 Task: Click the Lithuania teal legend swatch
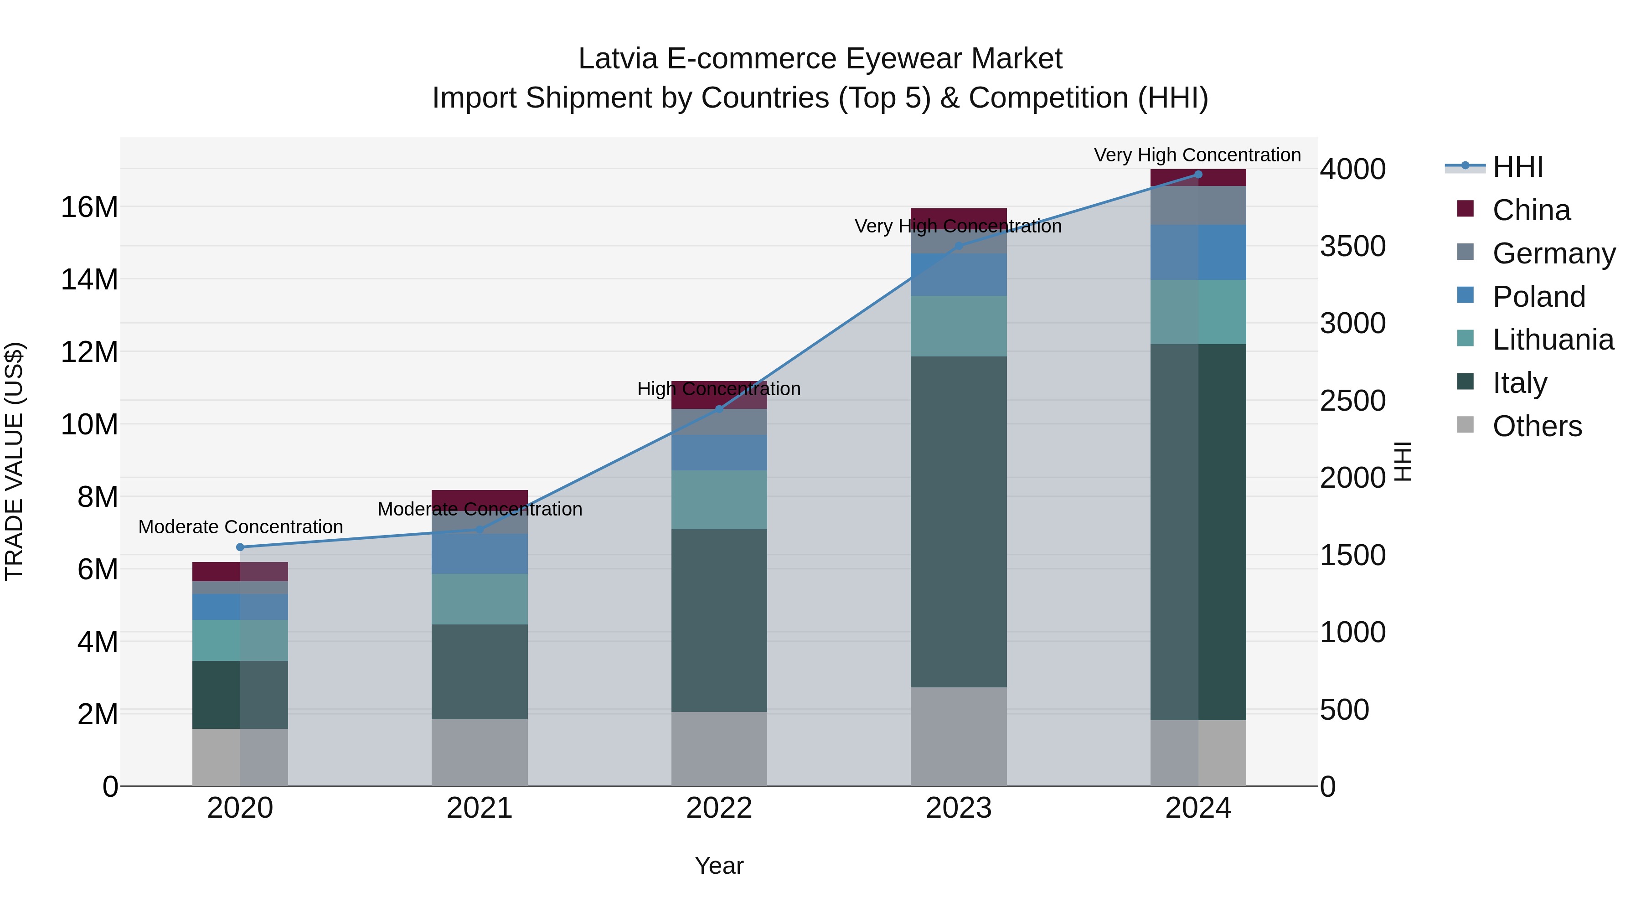(1465, 338)
